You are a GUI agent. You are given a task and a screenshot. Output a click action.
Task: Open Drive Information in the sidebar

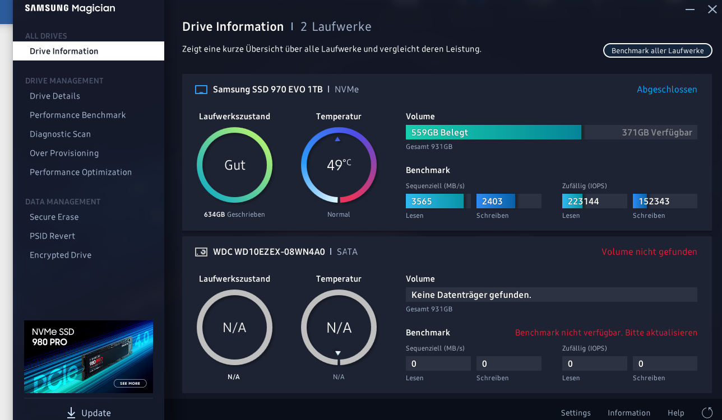pyautogui.click(x=89, y=51)
